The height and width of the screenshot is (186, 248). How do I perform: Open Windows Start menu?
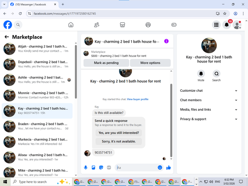(5, 182)
